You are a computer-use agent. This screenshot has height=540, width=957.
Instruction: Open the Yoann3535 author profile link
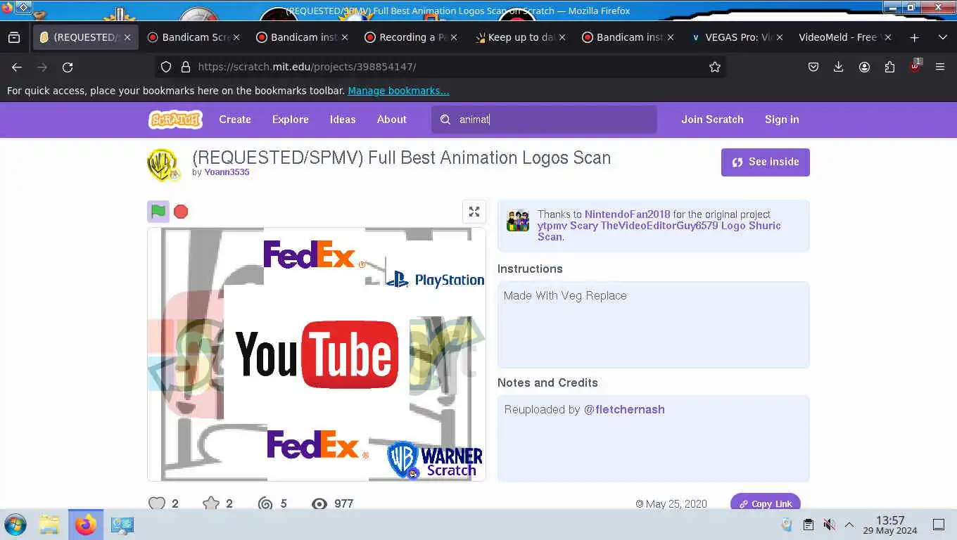point(227,172)
